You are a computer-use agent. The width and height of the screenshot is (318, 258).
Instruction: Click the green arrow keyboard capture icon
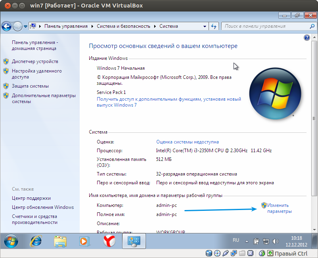coord(270,253)
